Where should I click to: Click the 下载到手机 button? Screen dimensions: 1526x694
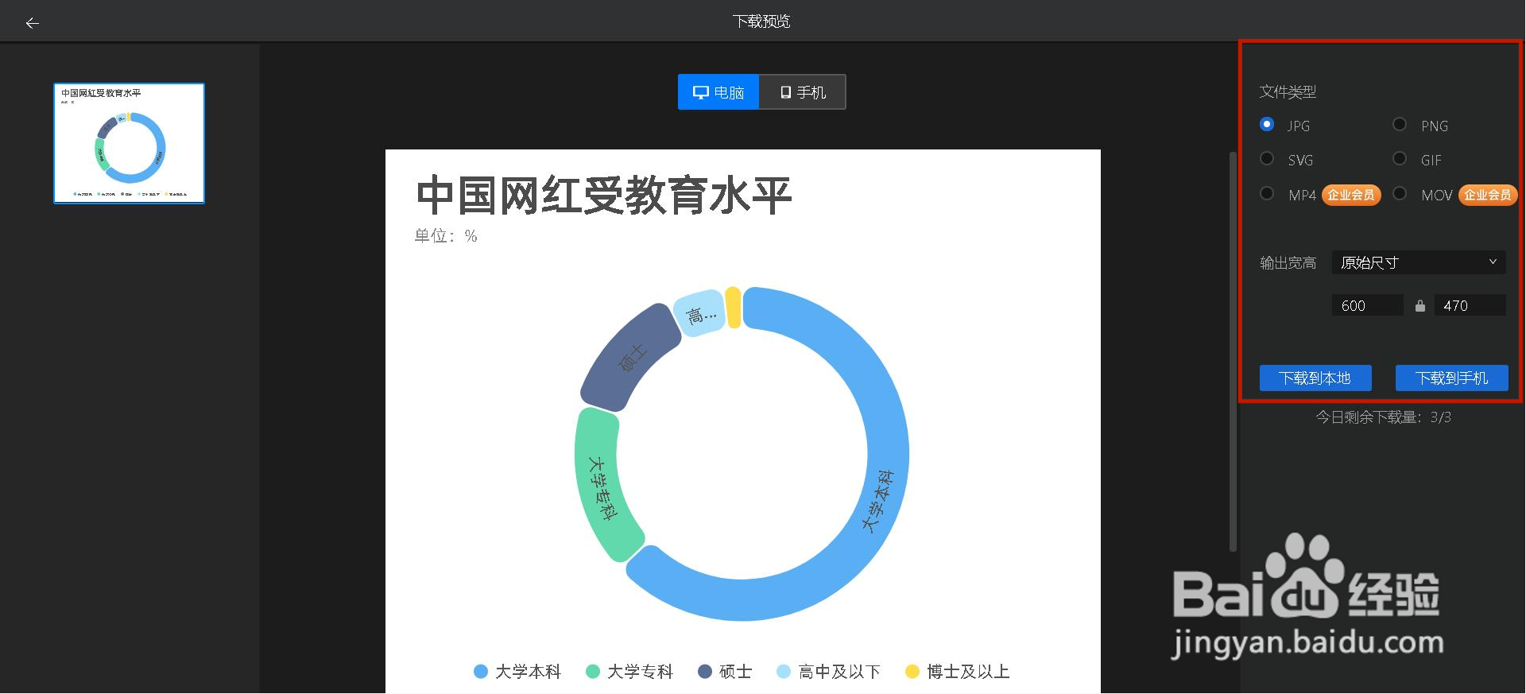[x=1452, y=378]
